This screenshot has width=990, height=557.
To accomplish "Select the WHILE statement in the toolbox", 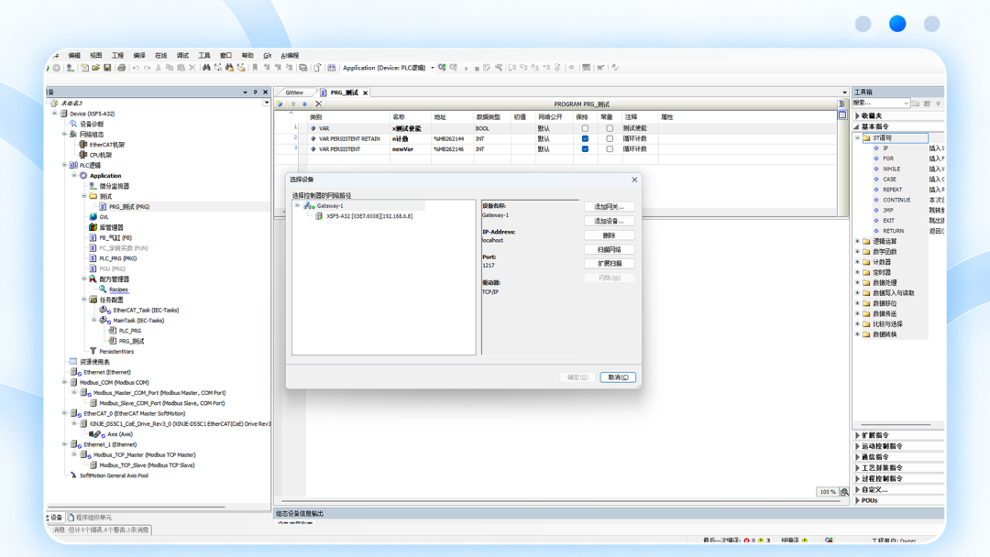I will [892, 169].
